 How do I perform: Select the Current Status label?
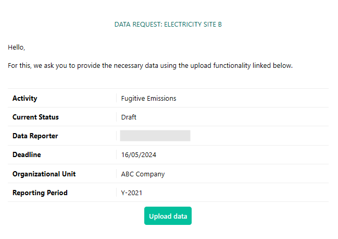(35, 117)
